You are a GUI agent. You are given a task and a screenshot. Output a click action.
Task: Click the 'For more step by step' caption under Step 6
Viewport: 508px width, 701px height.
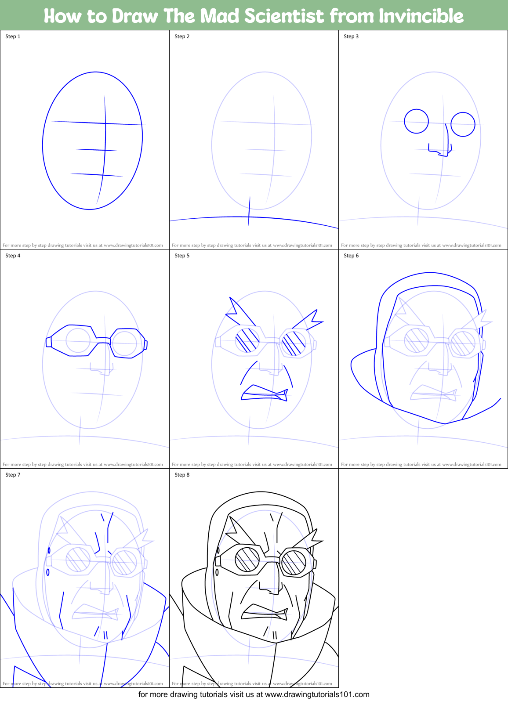421,465
